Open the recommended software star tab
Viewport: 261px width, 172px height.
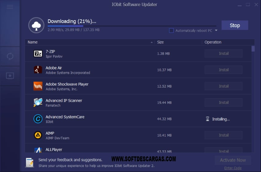[x=10, y=76]
